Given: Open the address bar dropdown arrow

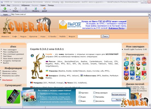Looking at the screenshot, I should pos(149,15).
